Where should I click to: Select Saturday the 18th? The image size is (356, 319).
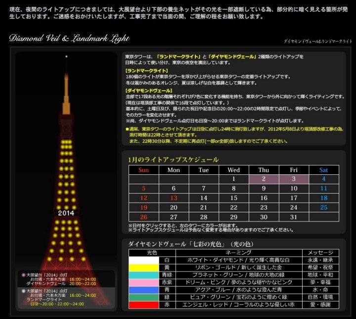coord(324,198)
